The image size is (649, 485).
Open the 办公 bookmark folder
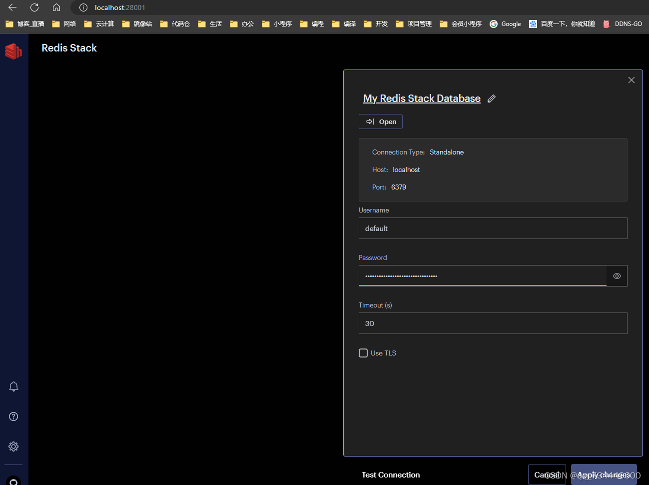[242, 24]
